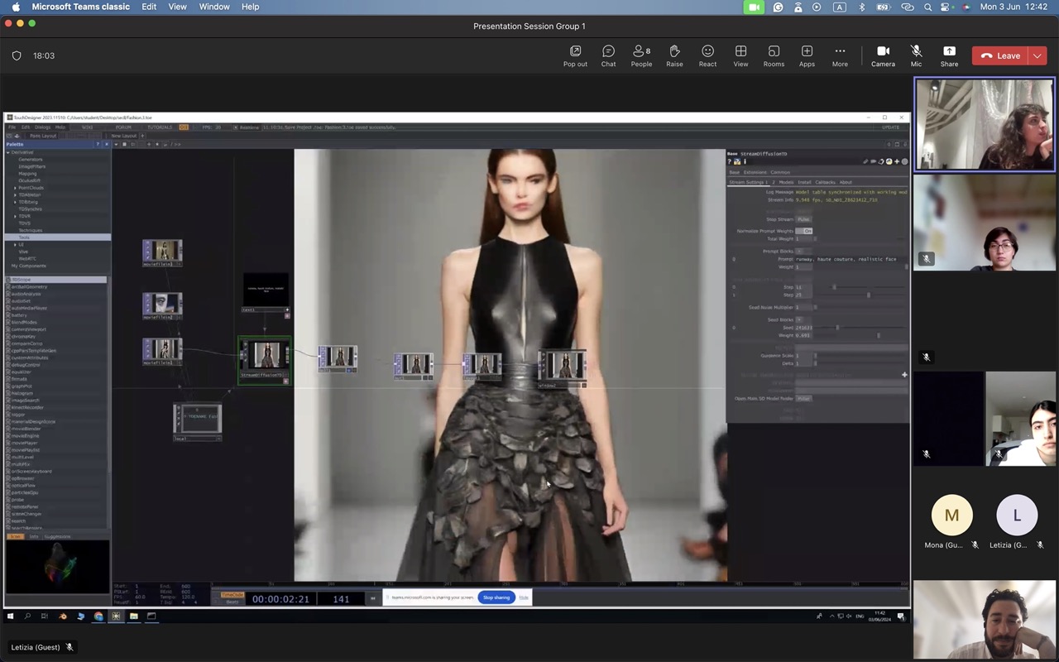1059x662 pixels.
Task: Open macOS Control Centre
Action: 946,7
